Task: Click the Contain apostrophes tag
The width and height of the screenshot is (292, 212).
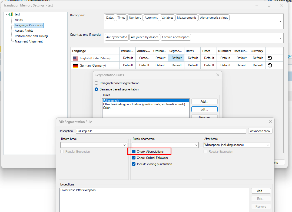Action: (x=176, y=37)
